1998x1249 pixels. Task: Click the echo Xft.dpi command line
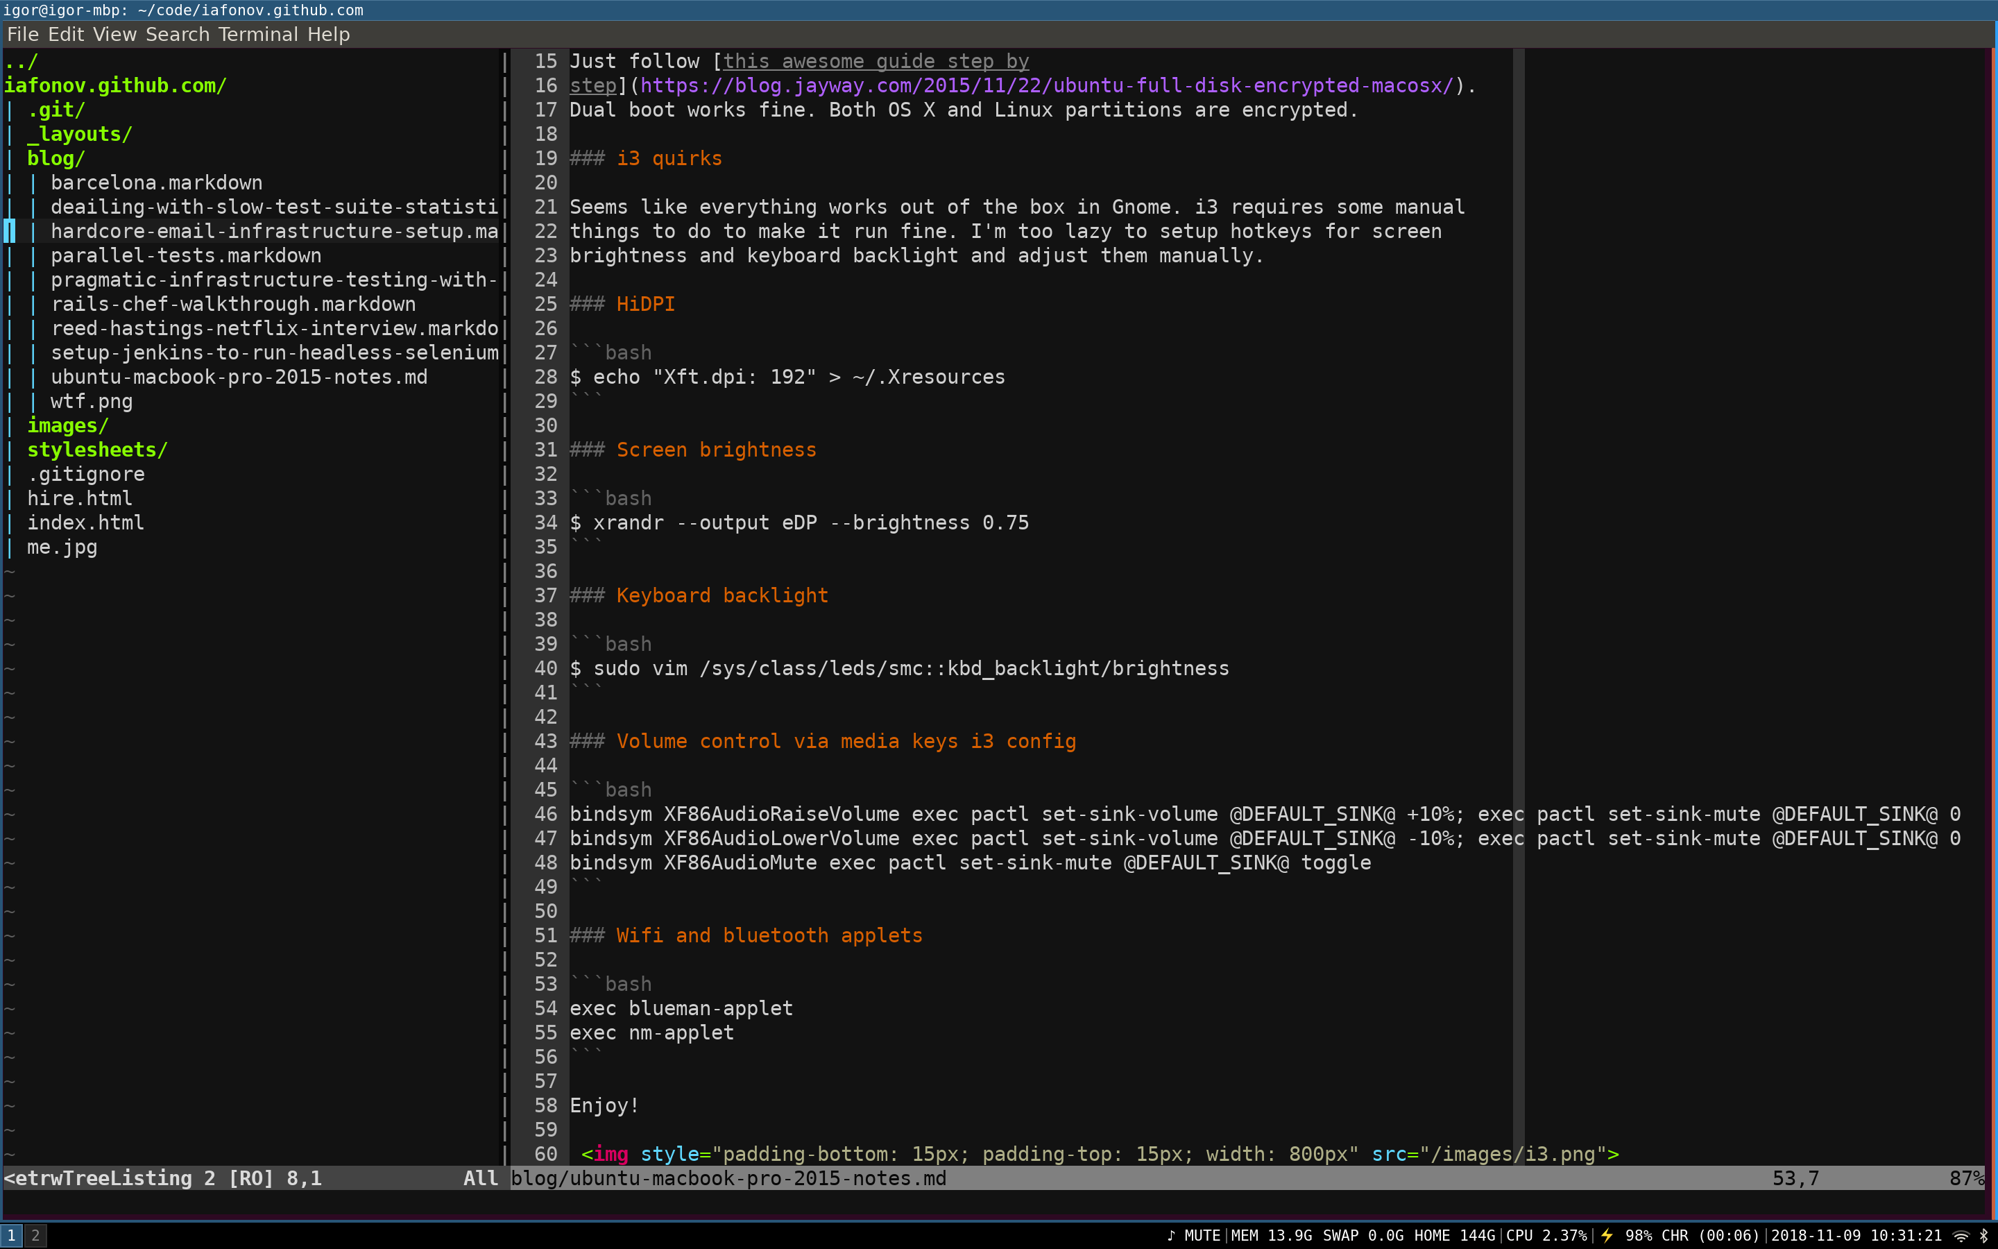pyautogui.click(x=787, y=377)
